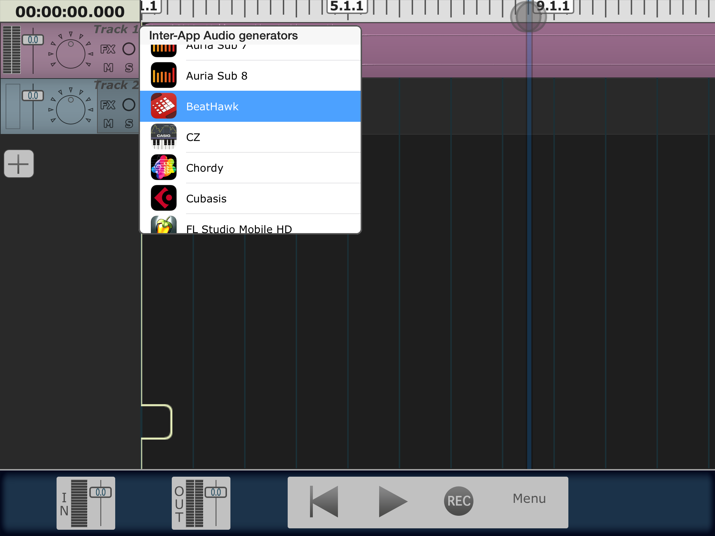
Task: Select the Auria Sub 8 generator
Action: pos(250,76)
